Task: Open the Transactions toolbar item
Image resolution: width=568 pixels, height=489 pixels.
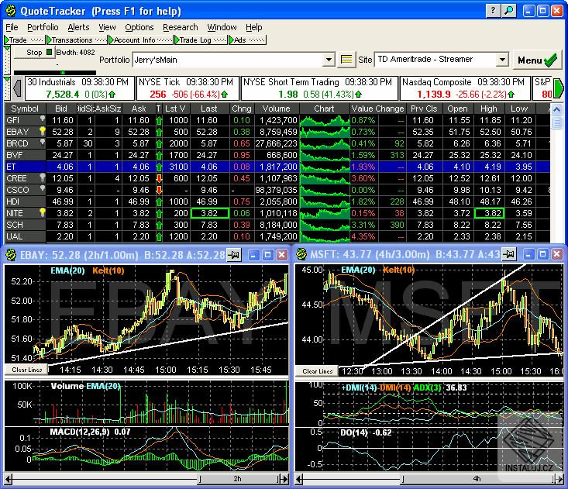Action: coord(77,40)
